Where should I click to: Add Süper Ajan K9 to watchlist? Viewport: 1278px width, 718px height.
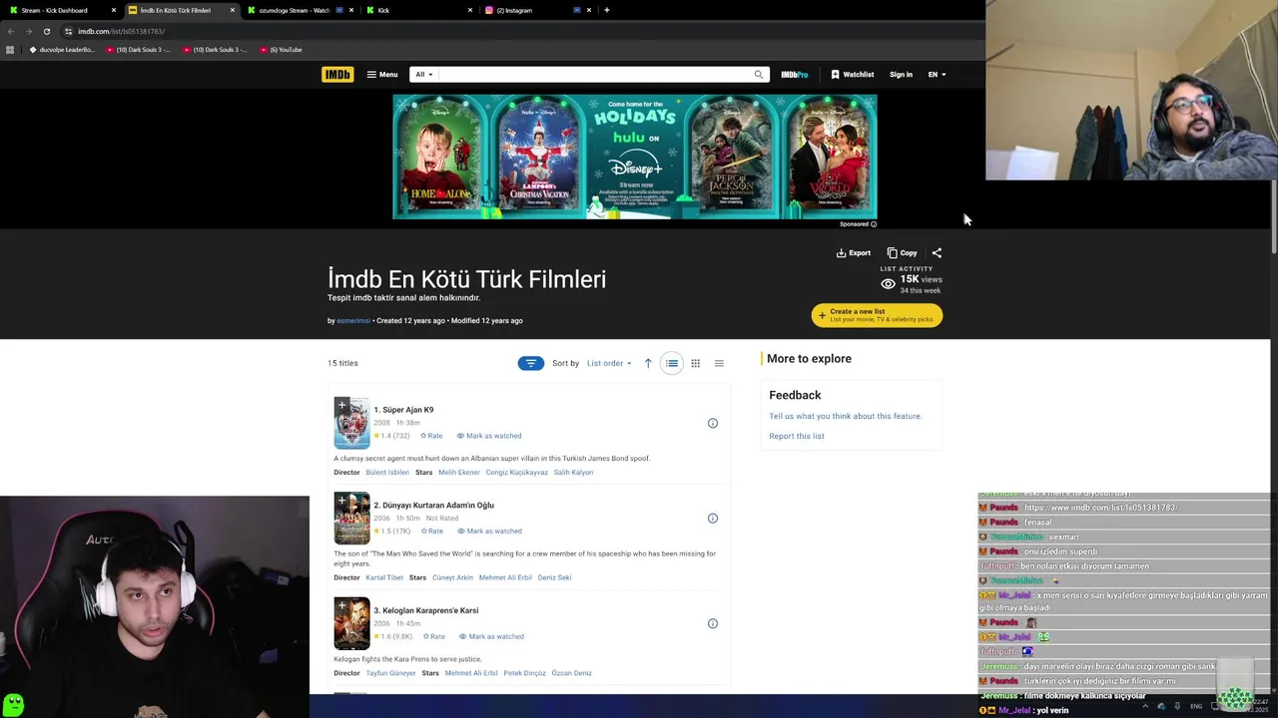(341, 405)
